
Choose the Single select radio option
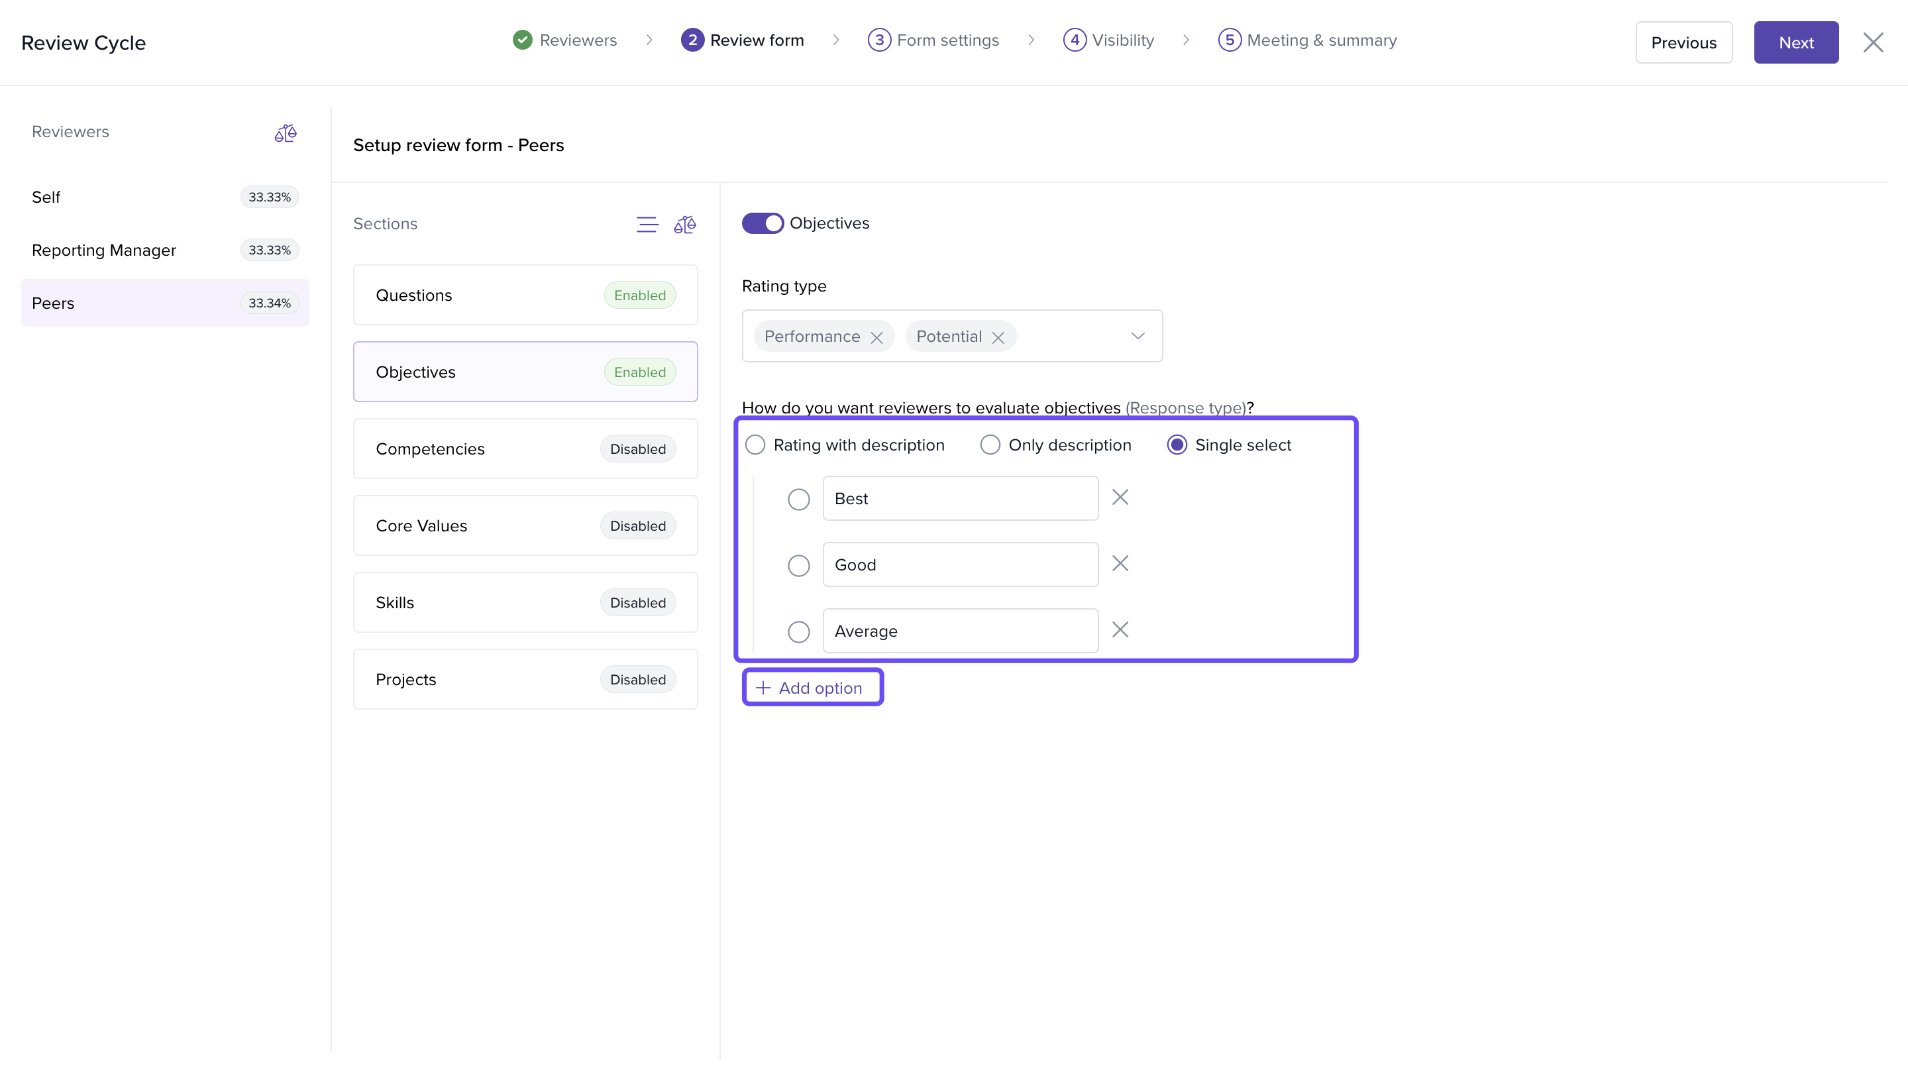point(1176,445)
